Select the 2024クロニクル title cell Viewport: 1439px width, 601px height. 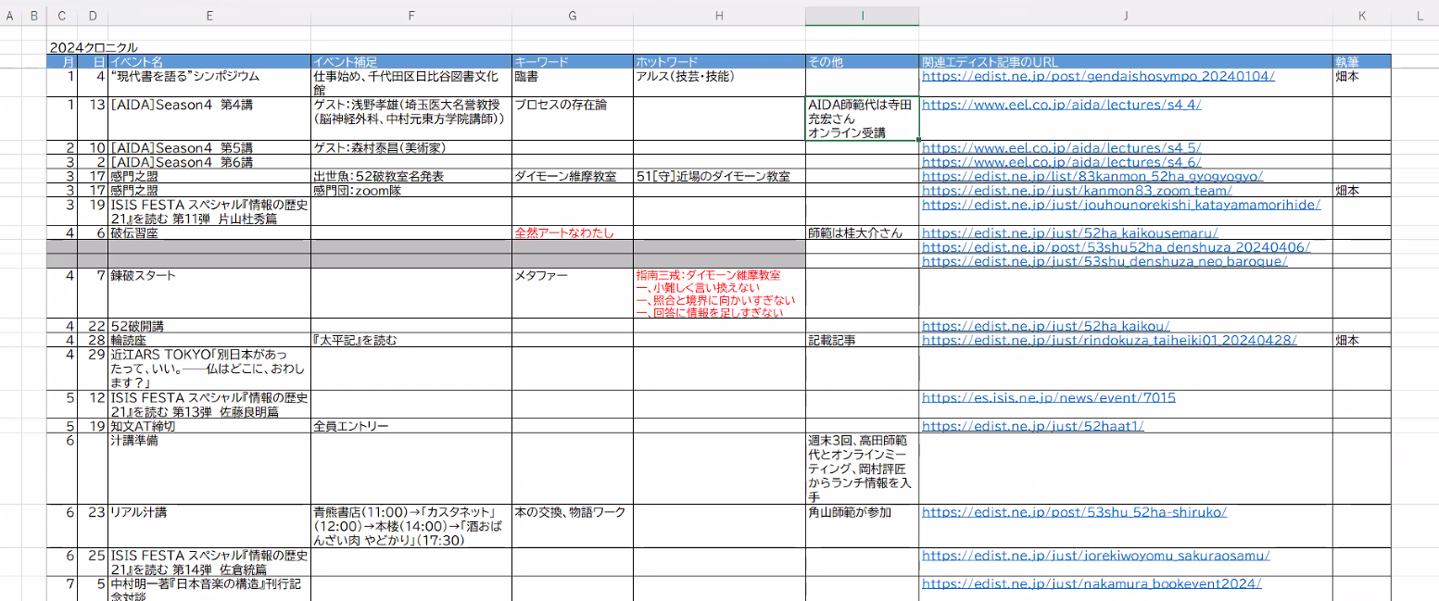coord(93,47)
